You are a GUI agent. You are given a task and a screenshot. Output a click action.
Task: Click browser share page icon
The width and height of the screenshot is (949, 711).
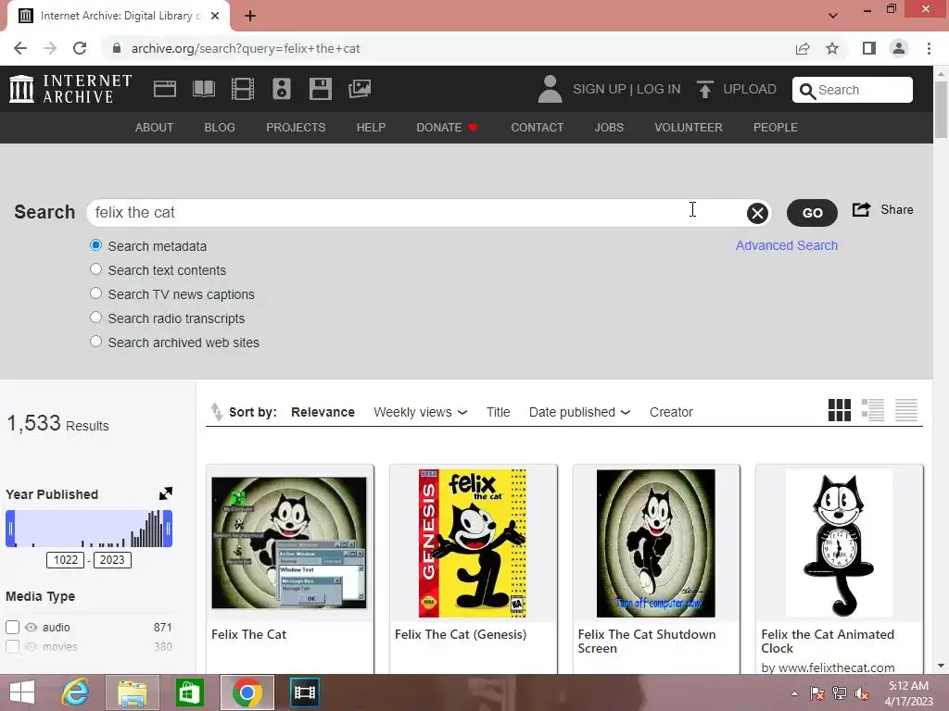coord(803,48)
